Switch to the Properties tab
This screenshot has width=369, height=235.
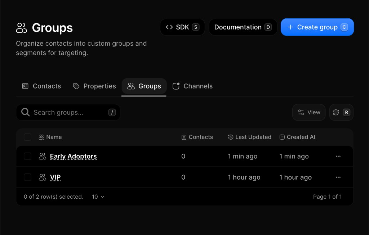tap(94, 86)
